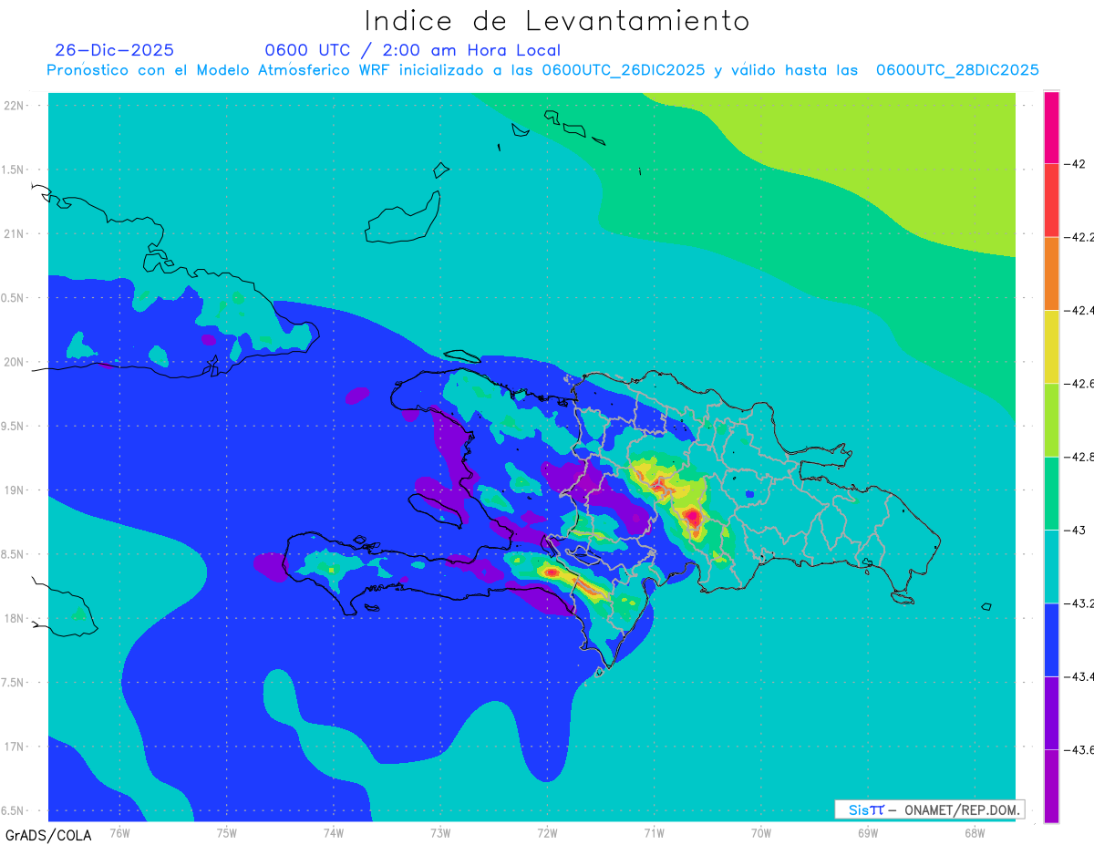Click the "-42.8" legend value

click(x=1080, y=457)
